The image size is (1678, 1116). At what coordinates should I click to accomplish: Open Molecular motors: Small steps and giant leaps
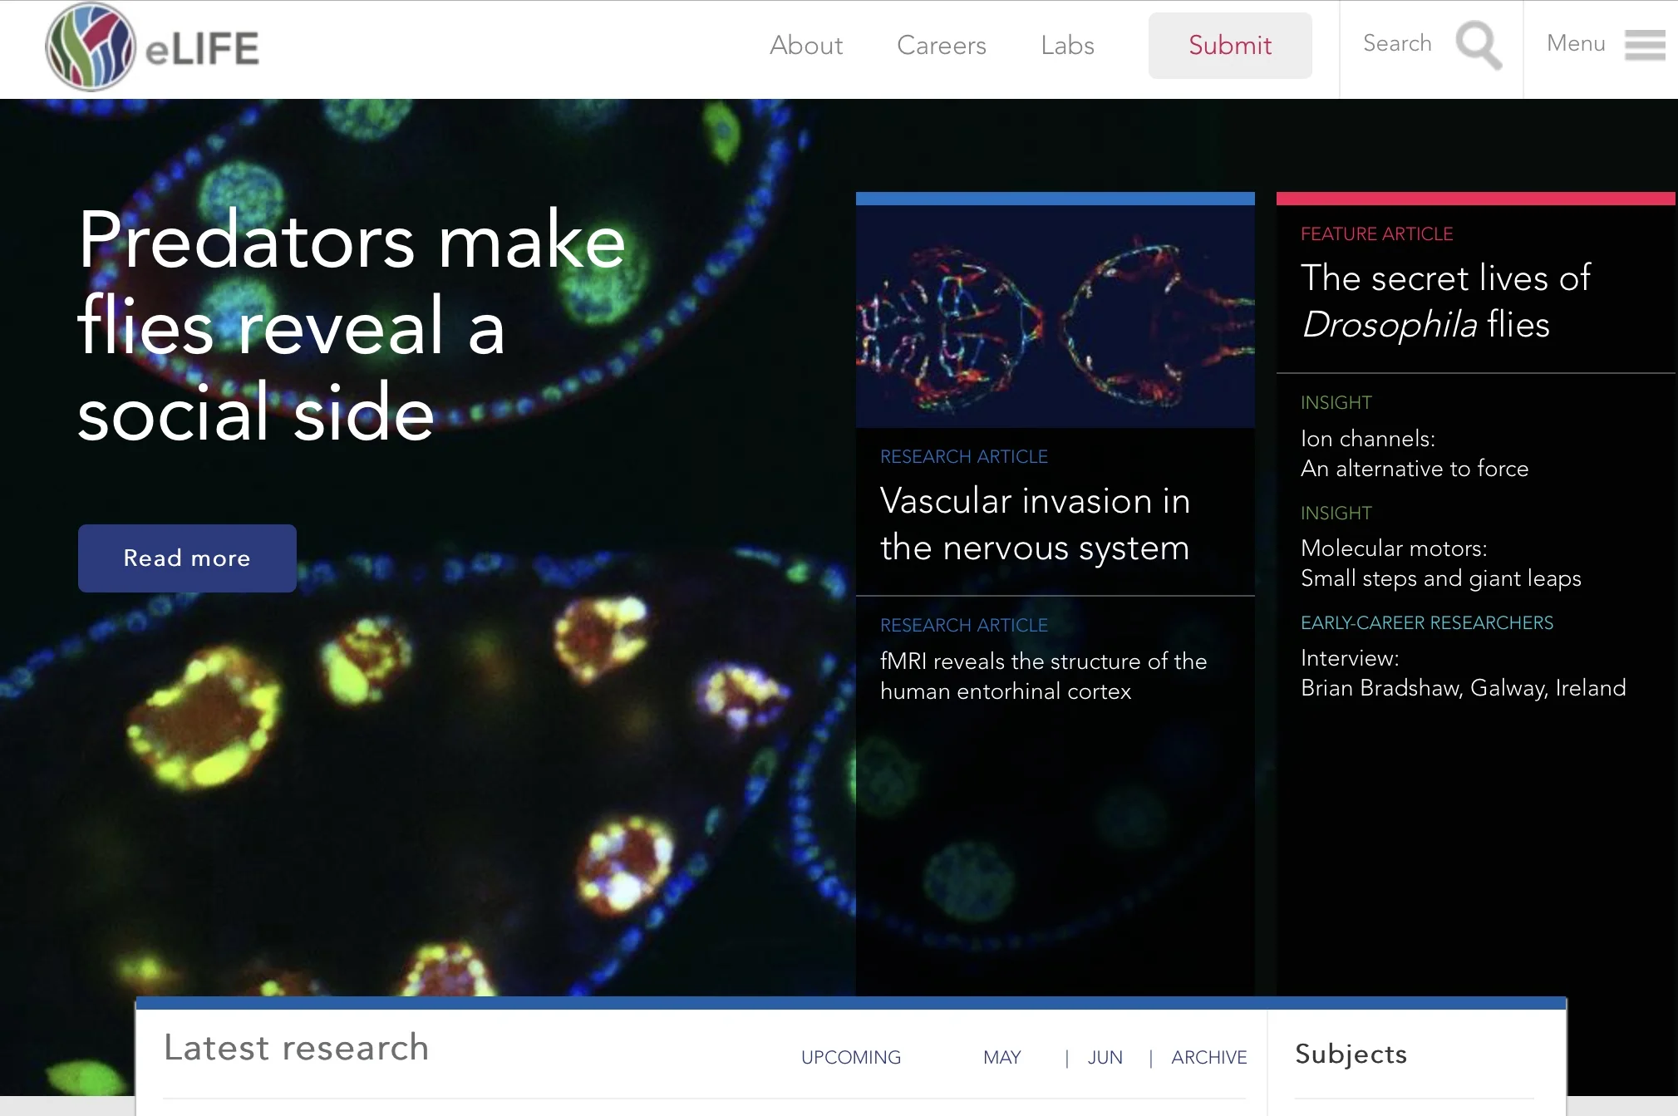[1440, 563]
